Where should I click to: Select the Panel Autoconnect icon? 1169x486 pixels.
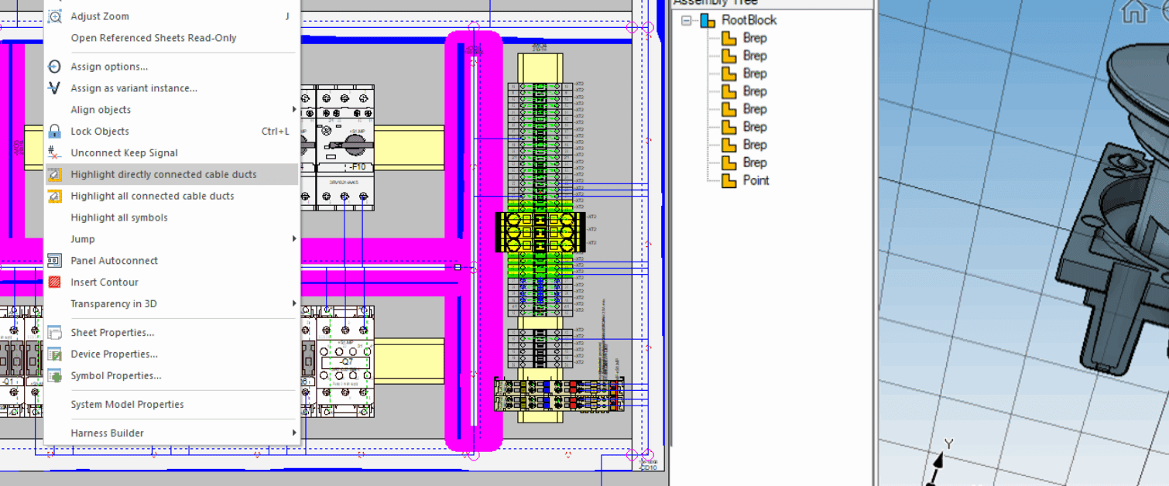[54, 260]
